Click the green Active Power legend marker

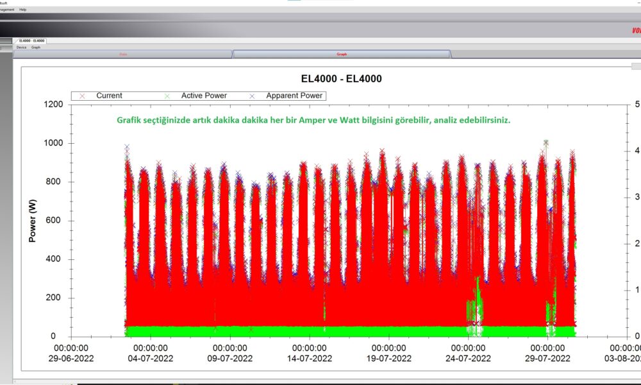tap(167, 96)
